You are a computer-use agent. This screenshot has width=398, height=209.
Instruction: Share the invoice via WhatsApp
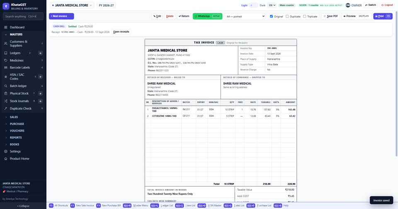(x=207, y=16)
